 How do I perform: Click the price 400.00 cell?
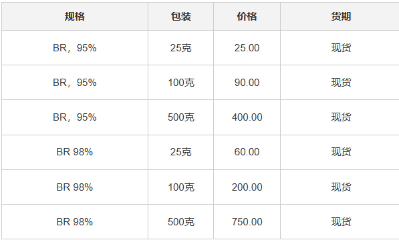(247, 117)
